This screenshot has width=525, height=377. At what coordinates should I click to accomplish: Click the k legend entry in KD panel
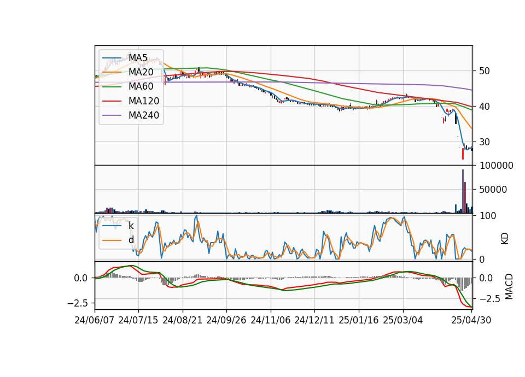click(x=118, y=226)
